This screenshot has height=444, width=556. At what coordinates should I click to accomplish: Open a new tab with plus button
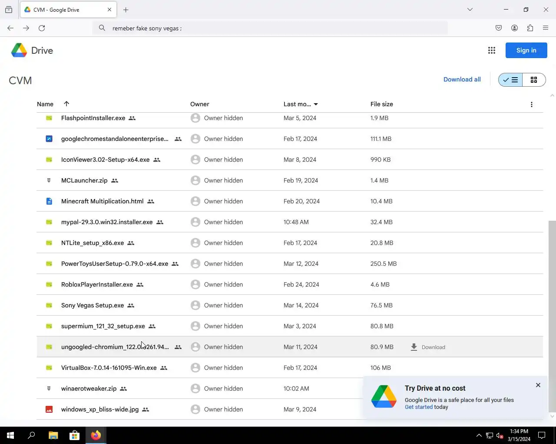126,10
